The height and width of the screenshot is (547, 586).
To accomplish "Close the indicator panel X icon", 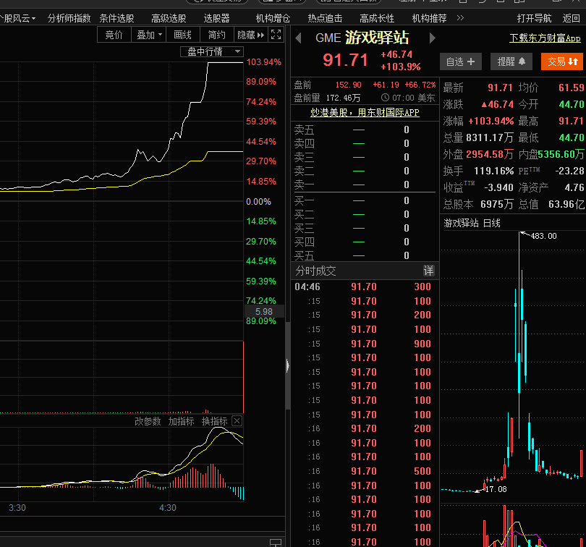I will [237, 421].
